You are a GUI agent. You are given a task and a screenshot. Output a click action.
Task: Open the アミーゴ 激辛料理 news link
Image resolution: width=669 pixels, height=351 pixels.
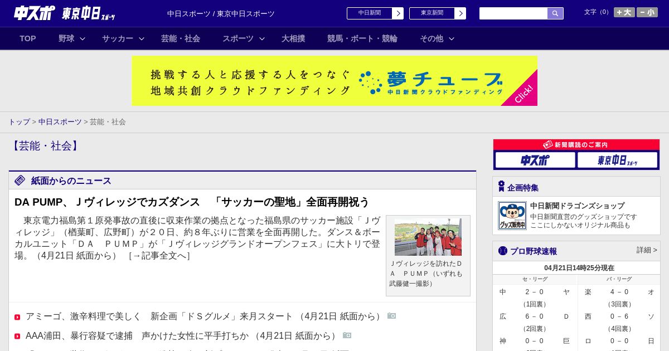click(205, 316)
